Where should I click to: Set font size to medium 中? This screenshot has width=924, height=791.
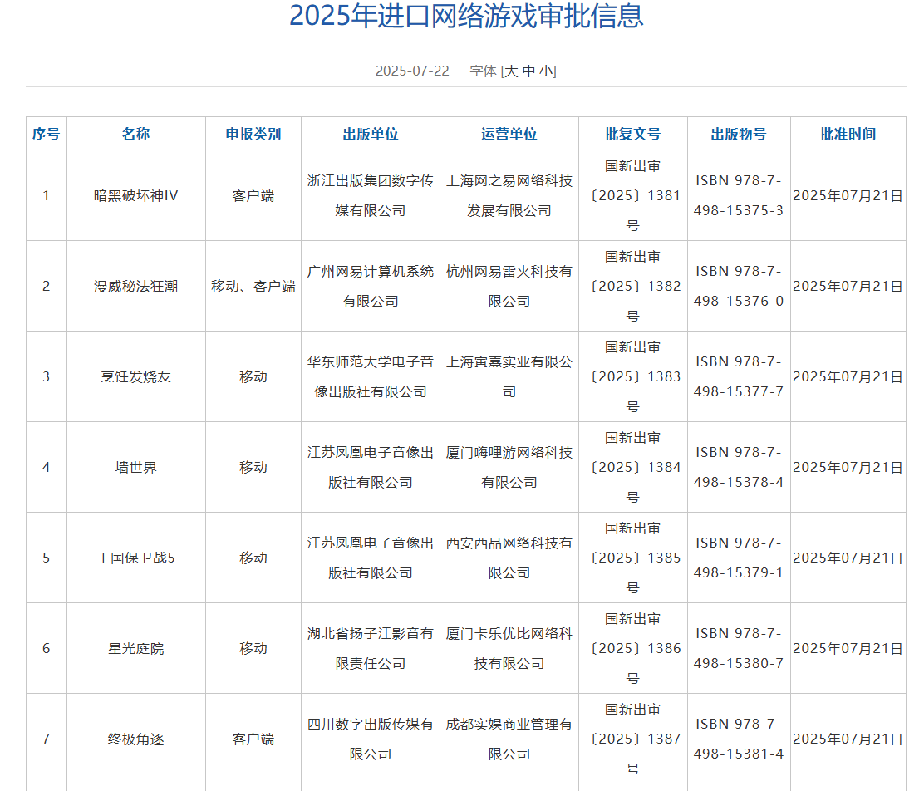coord(528,71)
